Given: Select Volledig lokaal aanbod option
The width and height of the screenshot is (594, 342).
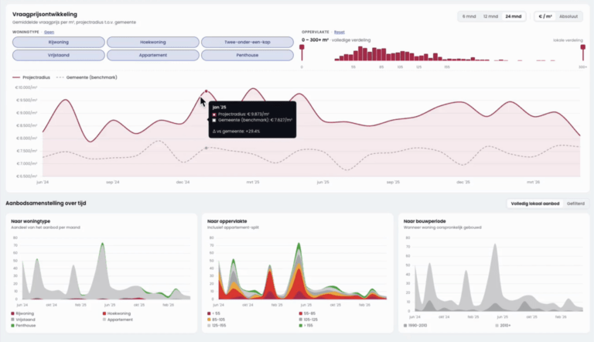Looking at the screenshot, I should click(x=535, y=203).
